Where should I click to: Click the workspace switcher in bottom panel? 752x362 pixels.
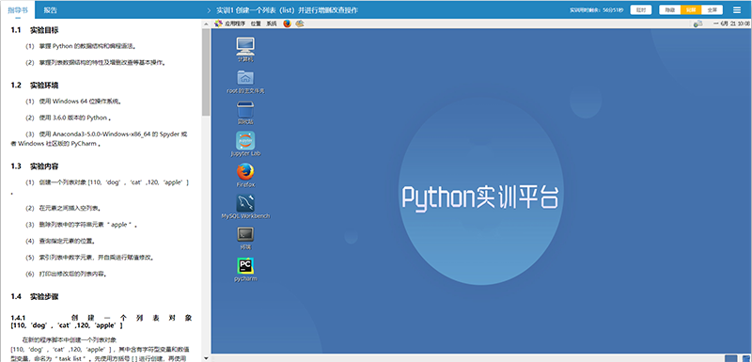(730, 358)
